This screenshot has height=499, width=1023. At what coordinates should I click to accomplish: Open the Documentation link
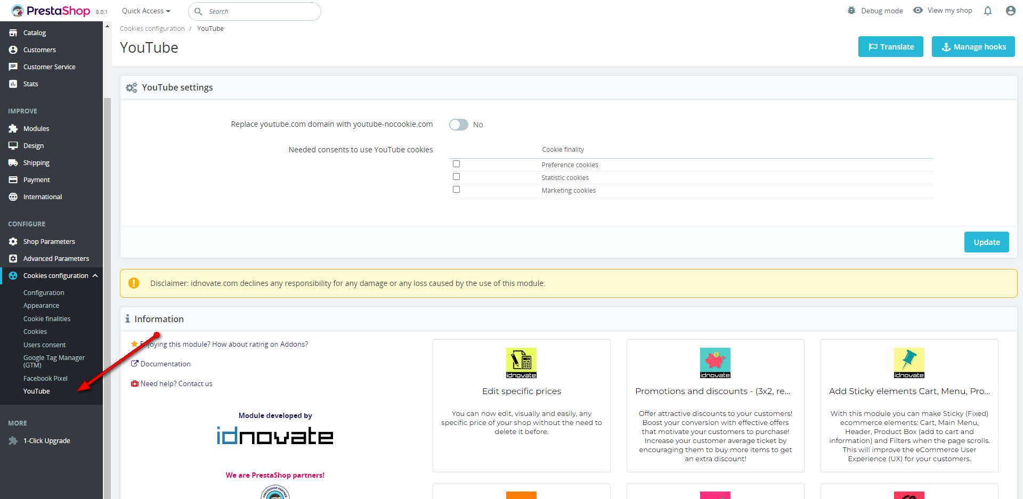[x=166, y=364]
